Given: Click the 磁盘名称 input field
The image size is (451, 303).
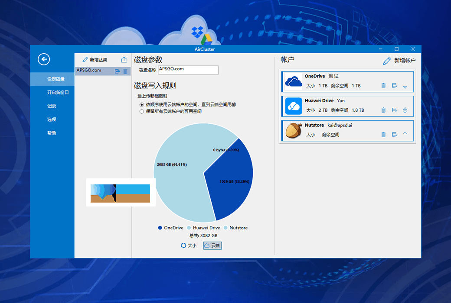Looking at the screenshot, I should point(188,70).
